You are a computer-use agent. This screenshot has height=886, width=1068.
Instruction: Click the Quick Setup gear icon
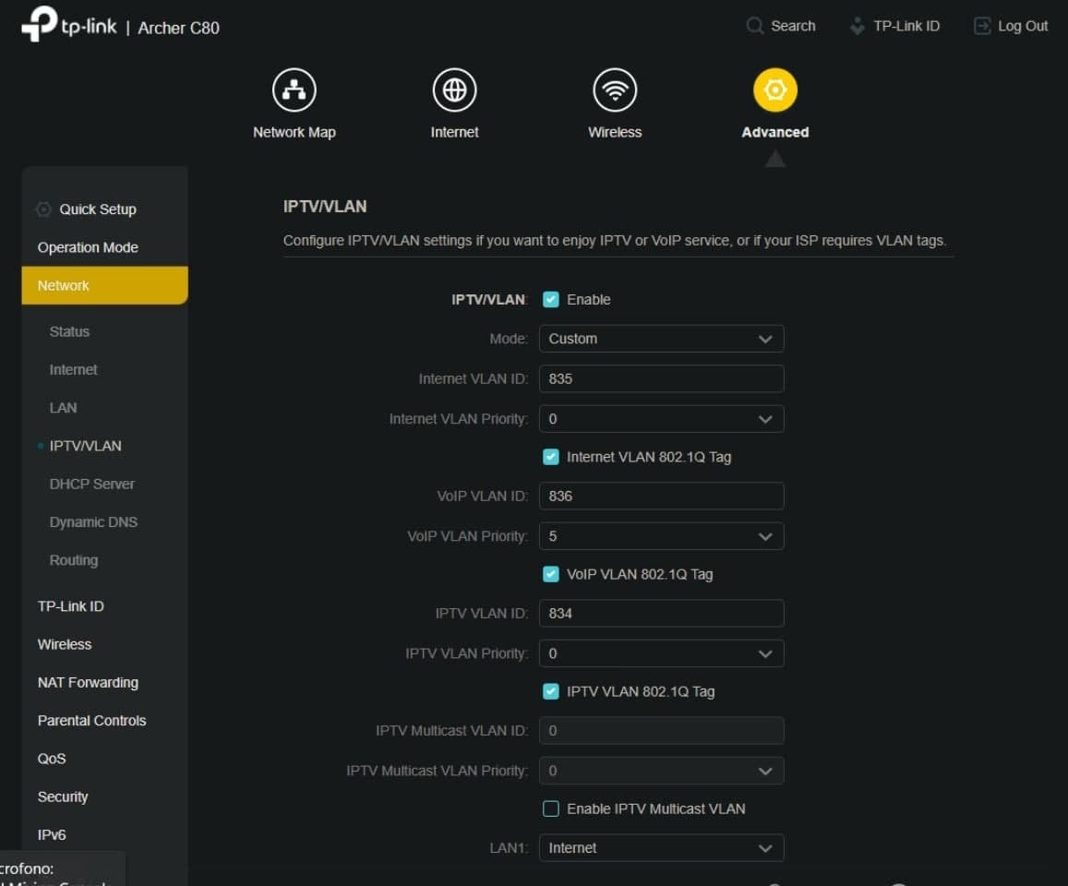click(43, 210)
